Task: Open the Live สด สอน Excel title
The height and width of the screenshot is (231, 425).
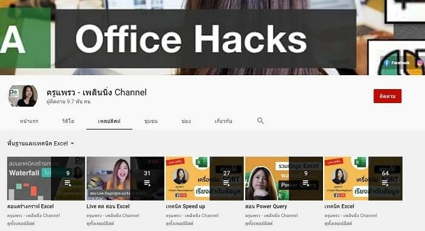Action: (x=108, y=206)
